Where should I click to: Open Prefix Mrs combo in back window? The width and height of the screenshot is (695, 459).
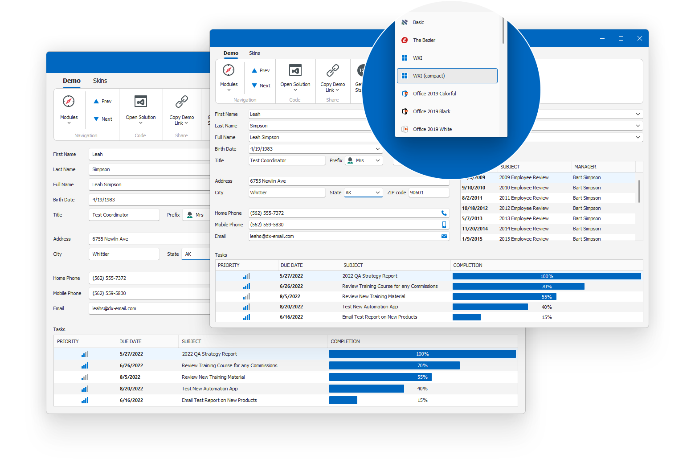point(196,215)
